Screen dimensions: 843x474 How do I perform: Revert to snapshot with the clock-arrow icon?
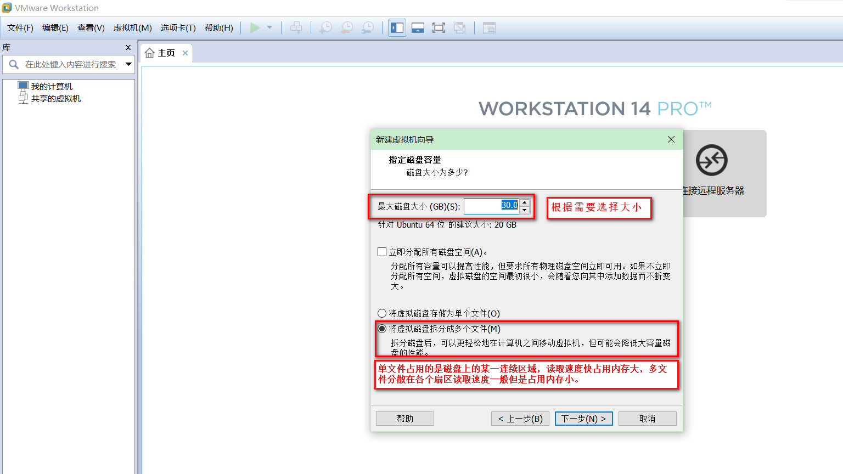(347, 27)
